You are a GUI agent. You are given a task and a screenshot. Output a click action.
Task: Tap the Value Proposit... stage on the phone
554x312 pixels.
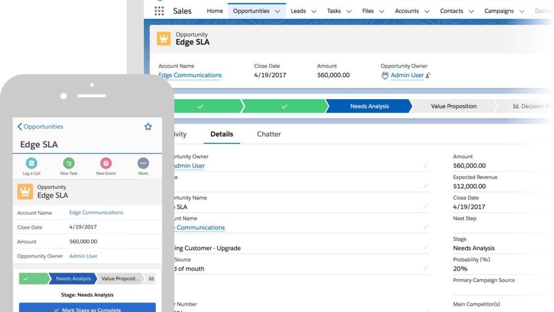pyautogui.click(x=120, y=279)
